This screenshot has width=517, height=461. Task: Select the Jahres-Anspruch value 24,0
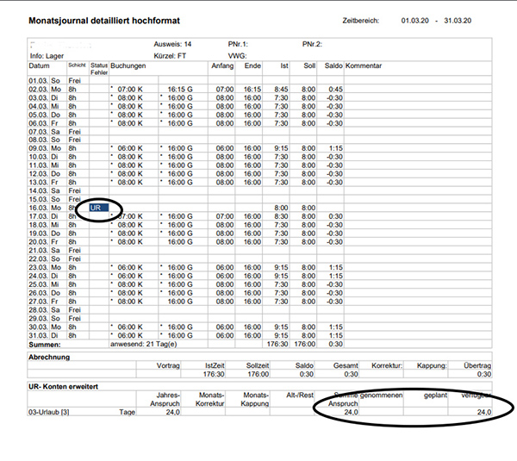pos(173,412)
